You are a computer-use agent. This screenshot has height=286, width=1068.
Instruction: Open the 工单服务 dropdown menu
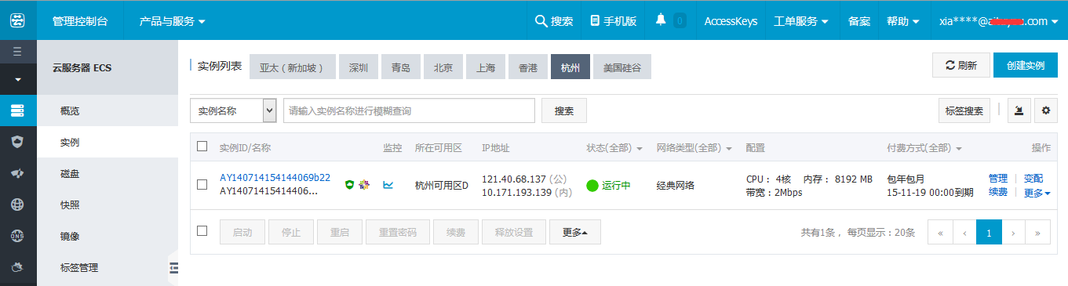801,21
